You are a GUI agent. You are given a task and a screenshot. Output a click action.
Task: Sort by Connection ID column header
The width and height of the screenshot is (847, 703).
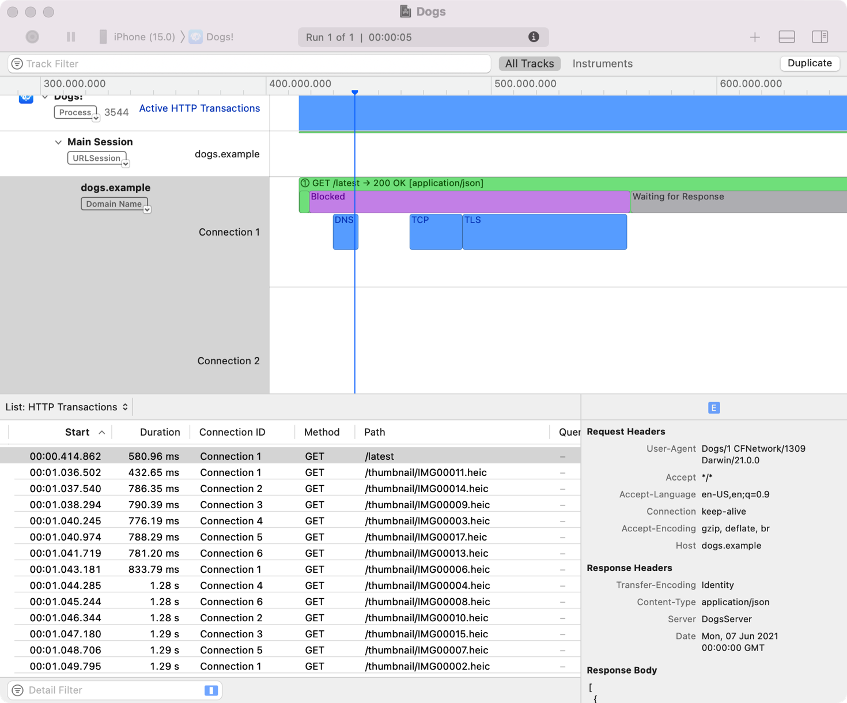pyautogui.click(x=232, y=432)
